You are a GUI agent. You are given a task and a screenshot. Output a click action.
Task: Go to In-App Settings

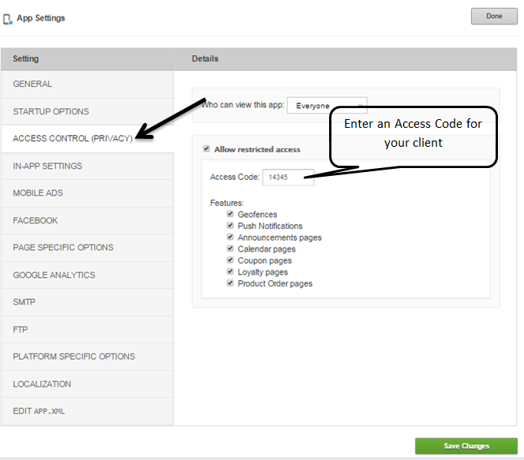(x=47, y=166)
